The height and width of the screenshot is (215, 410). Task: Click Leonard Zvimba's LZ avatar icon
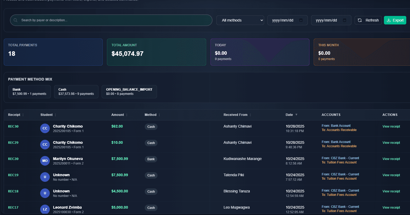[45, 209]
